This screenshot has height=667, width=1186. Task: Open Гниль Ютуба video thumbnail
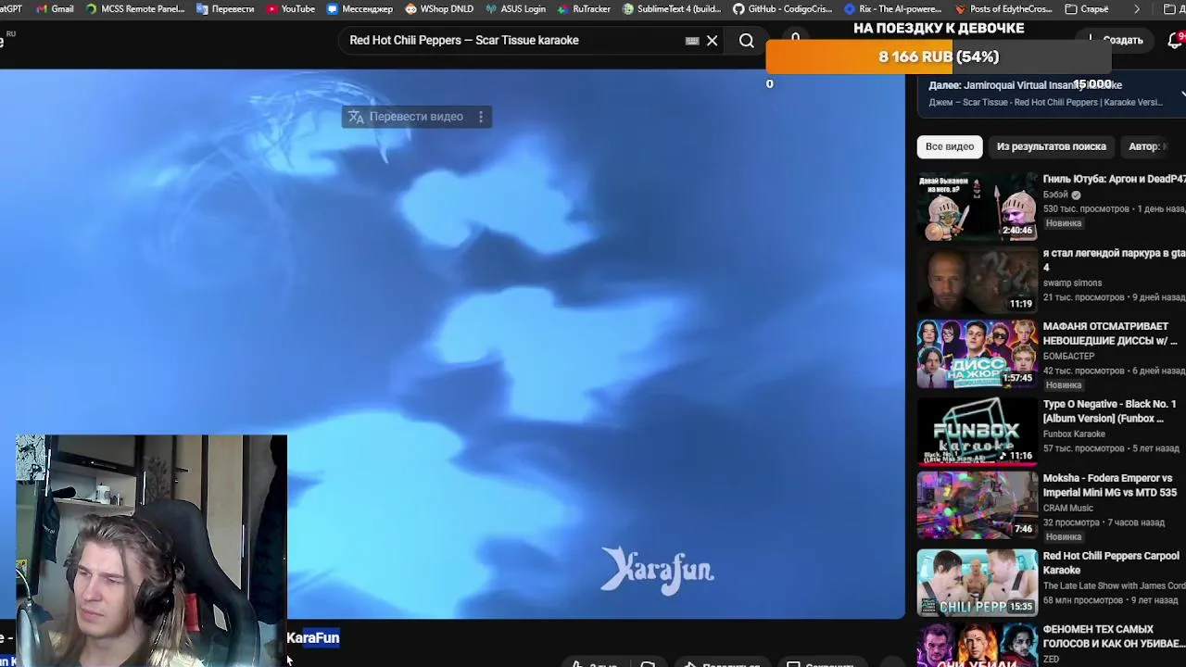tap(978, 206)
